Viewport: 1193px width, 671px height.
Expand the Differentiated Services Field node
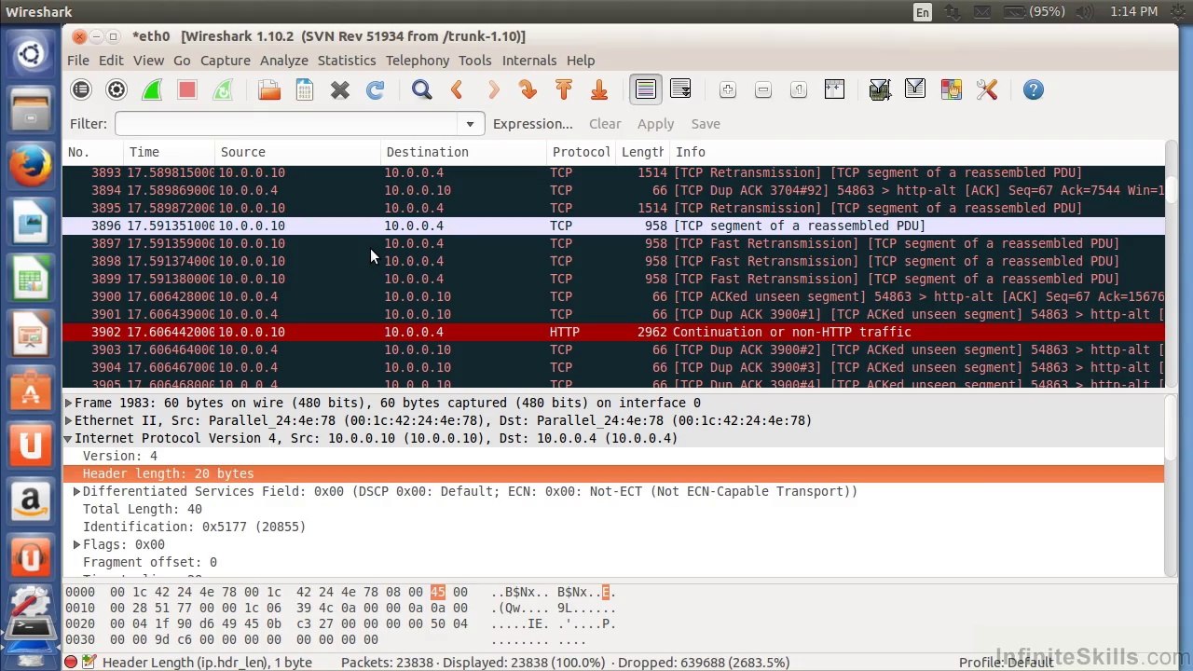point(76,491)
